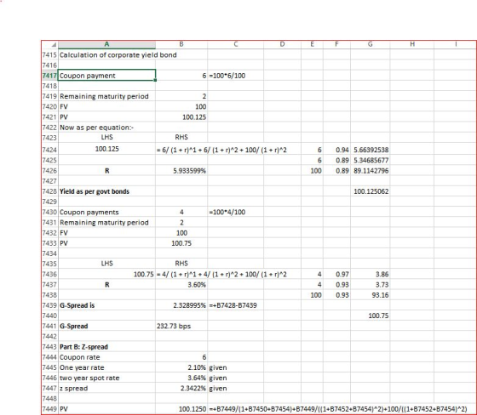This screenshot has width=477, height=415.
Task: Click value 89.1142796 in column G
Action: 371,171
